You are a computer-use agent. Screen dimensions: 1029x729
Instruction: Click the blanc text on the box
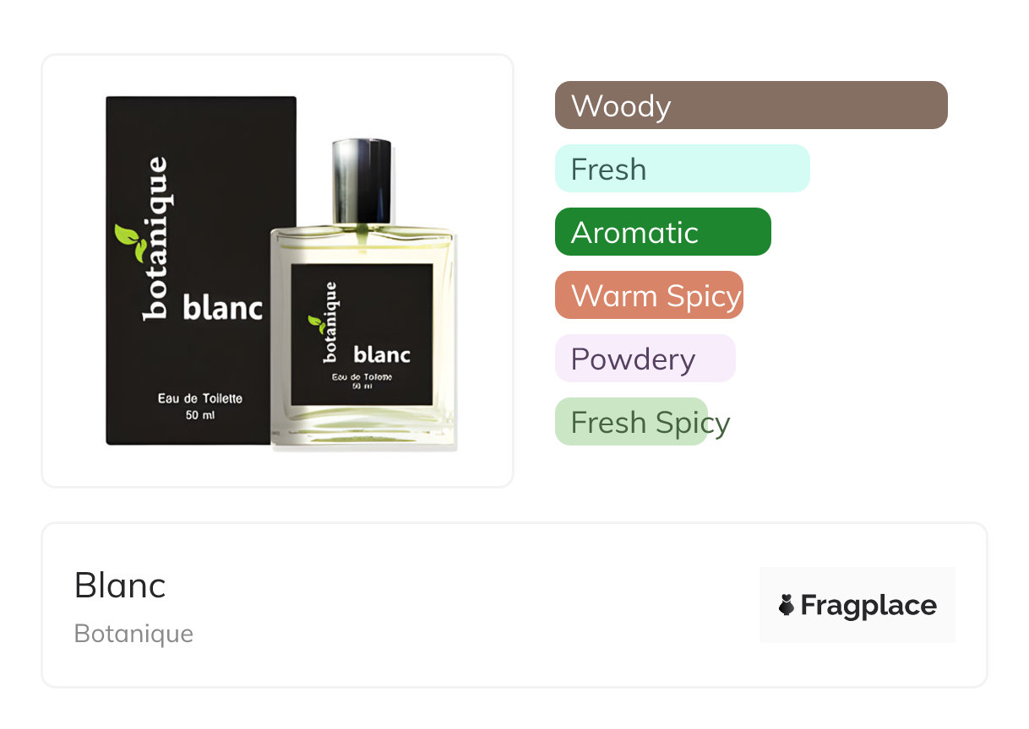click(223, 307)
